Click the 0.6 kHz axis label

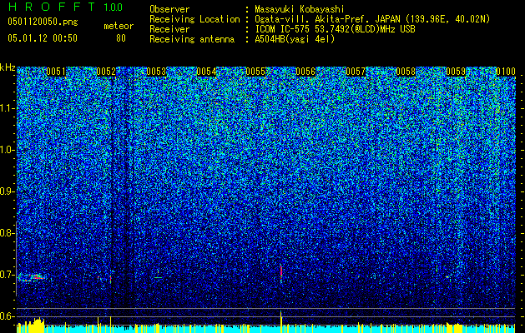[x=7, y=316]
